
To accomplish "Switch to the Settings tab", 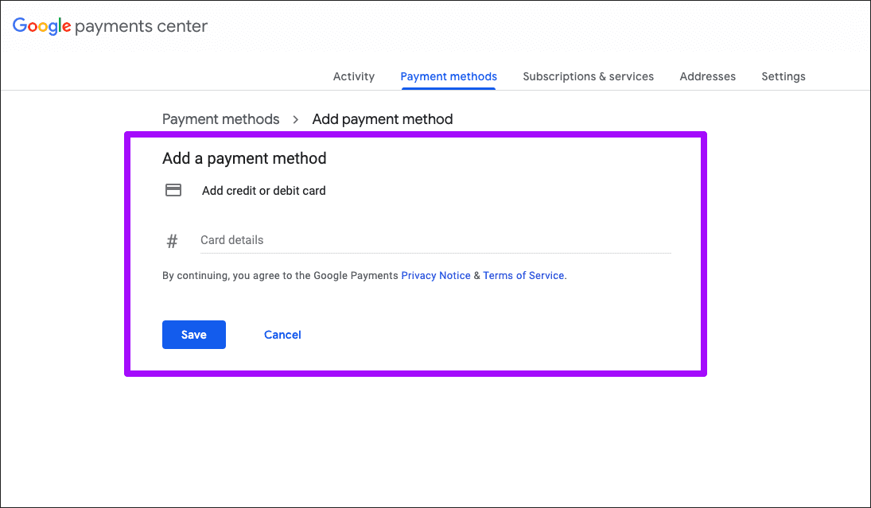I will tap(784, 76).
